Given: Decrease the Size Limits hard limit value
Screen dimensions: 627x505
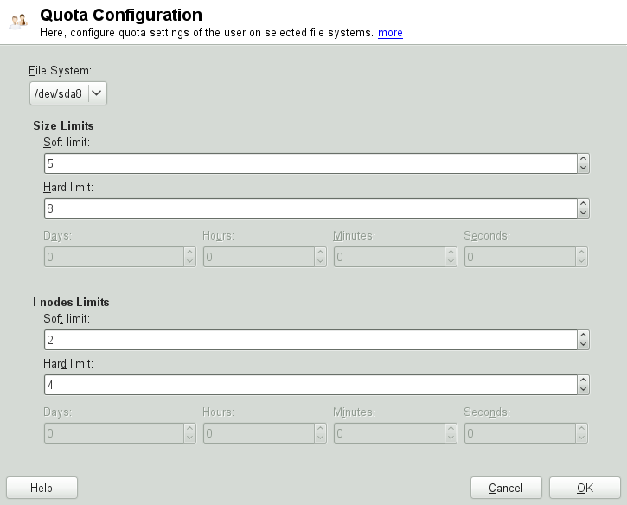Looking at the screenshot, I should pos(584,214).
